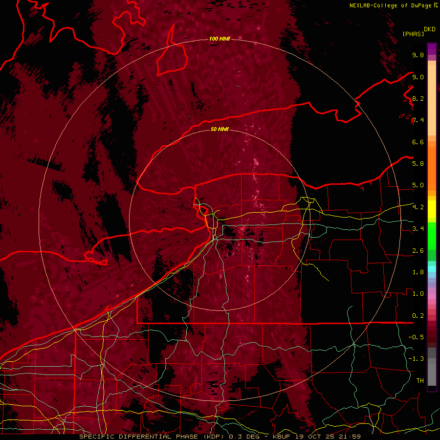The width and height of the screenshot is (440, 440).
Task: Click the 50 NMI range ring label
Action: coord(220,129)
